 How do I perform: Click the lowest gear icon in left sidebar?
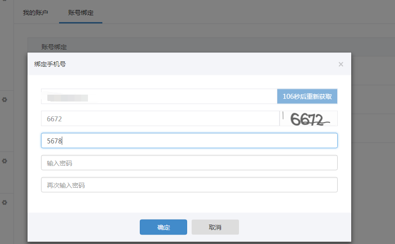[x=5, y=203]
